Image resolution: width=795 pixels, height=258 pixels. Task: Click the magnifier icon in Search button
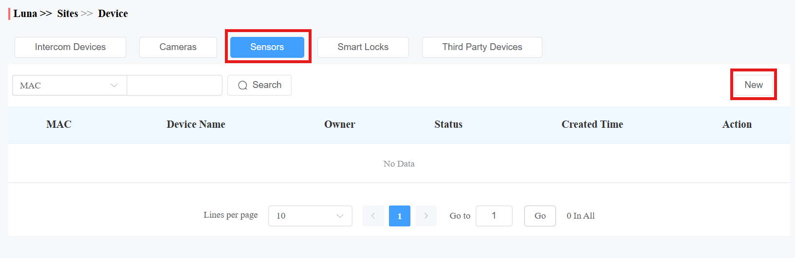click(242, 86)
